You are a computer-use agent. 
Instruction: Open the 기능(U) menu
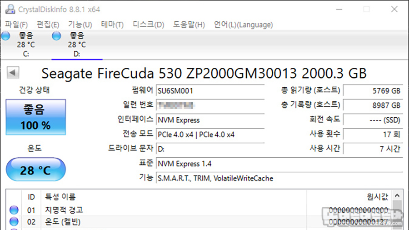pyautogui.click(x=80, y=25)
